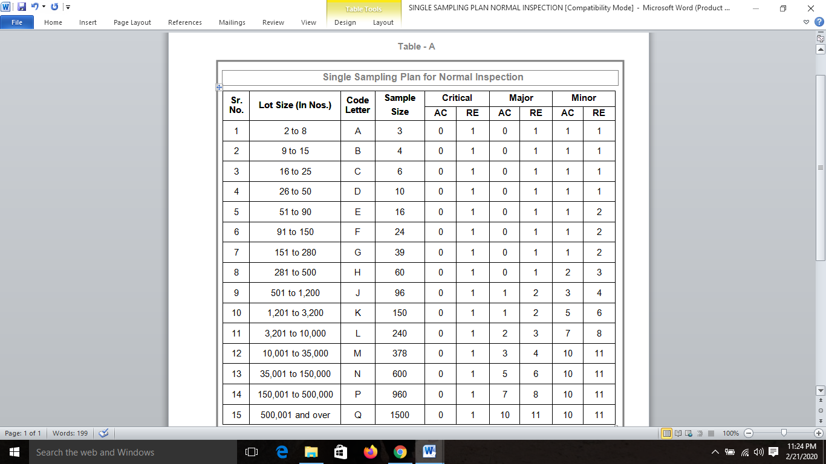Click the zoom in plus button
This screenshot has height=464, width=826.
coord(819,433)
